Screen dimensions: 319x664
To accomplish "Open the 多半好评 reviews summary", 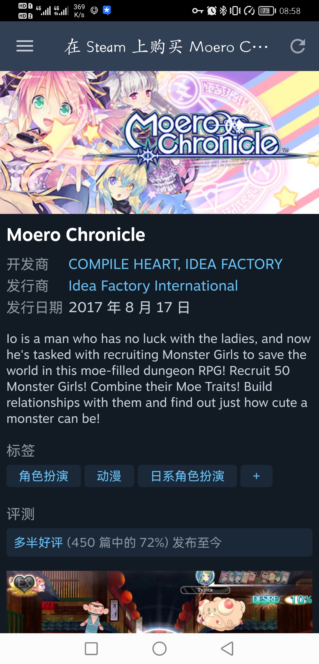I will 159,542.
